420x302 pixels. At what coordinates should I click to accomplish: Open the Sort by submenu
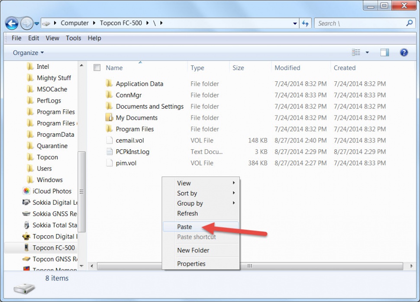200,193
